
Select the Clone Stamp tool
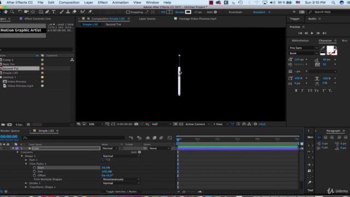click(x=68, y=12)
